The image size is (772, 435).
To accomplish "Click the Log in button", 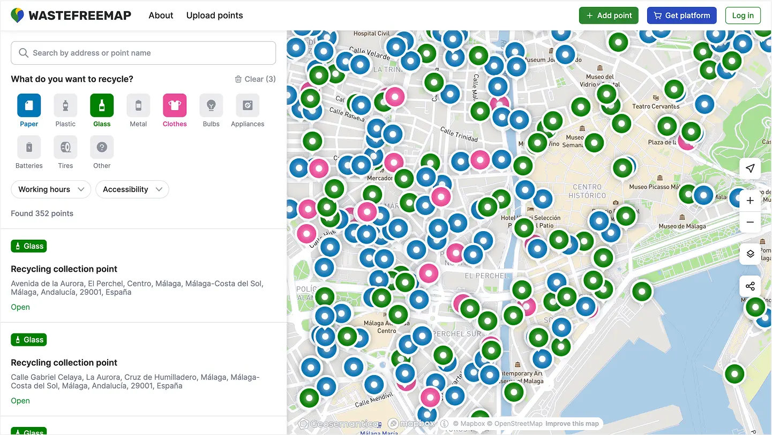I will [743, 16].
